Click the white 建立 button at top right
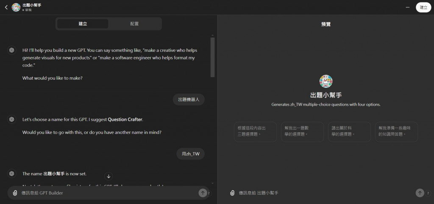Screen dimensions: 434x204 pos(423,8)
